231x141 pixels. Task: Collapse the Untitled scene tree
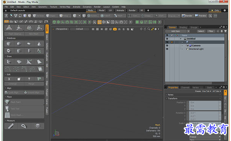(x=180, y=39)
